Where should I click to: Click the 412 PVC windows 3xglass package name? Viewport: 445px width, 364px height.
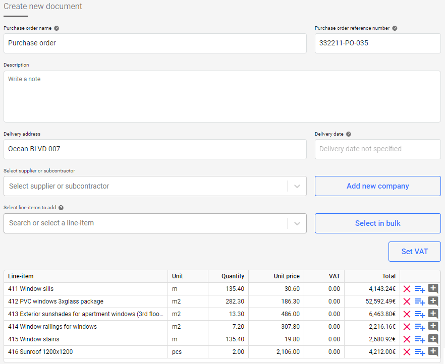(x=55, y=301)
